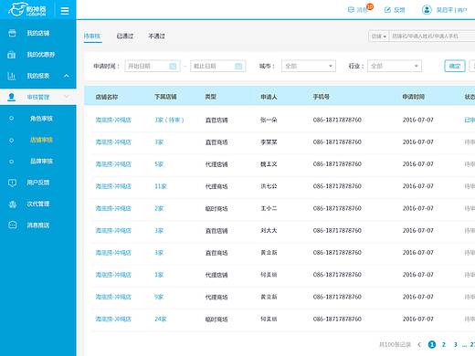Image resolution: width=475 pixels, height=356 pixels.
Task: Click applicant name 刘大大
Action: (x=269, y=231)
